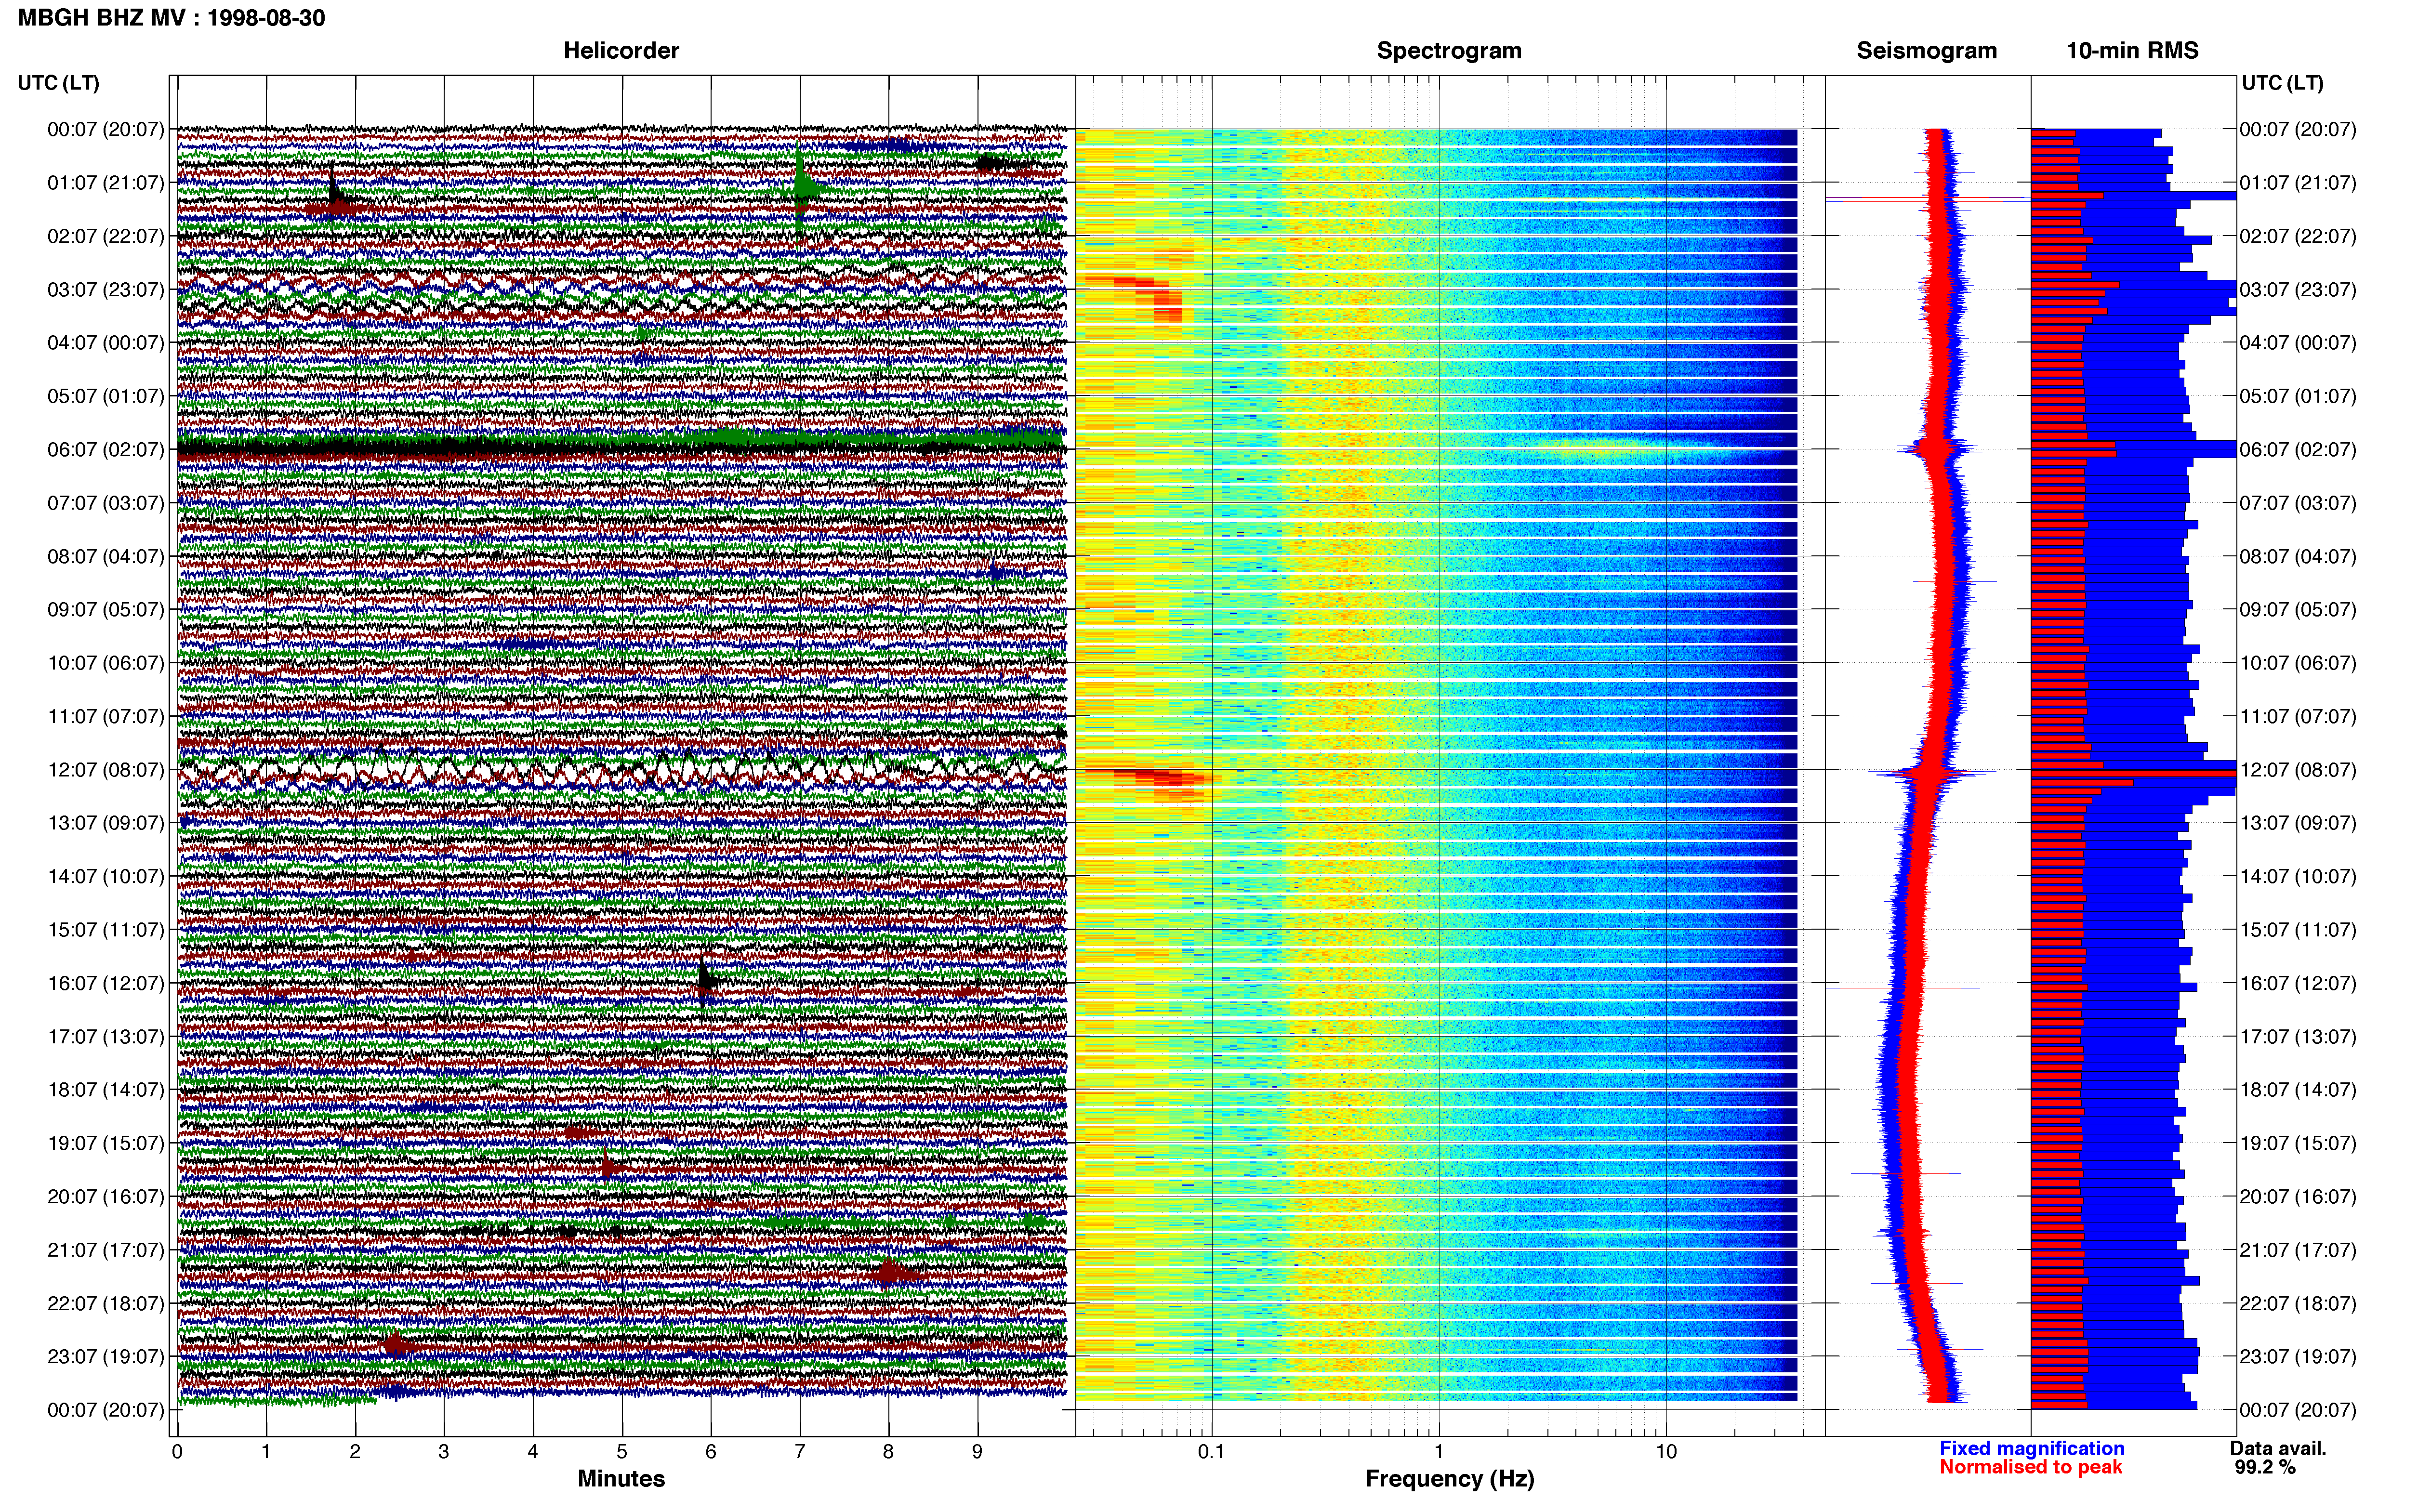Image resolution: width=2418 pixels, height=1512 pixels.
Task: Click the '10-min RMS' panel heading
Action: pyautogui.click(x=2132, y=51)
